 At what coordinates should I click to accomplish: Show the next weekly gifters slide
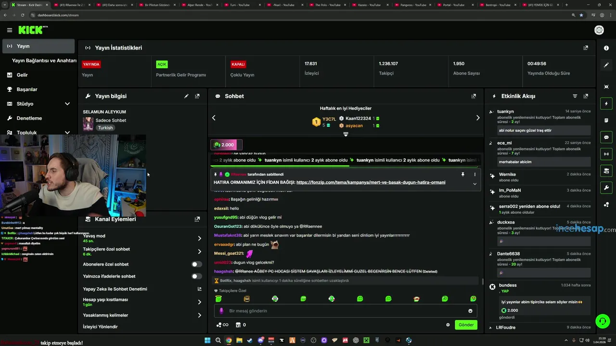478,118
